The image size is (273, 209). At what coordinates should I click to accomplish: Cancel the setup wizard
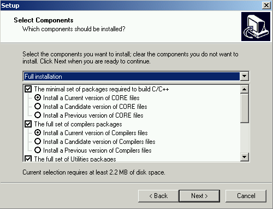click(x=246, y=196)
